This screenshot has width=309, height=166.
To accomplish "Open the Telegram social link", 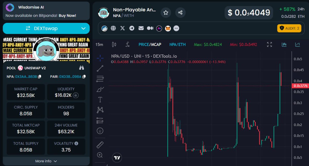I will [x=132, y=28].
